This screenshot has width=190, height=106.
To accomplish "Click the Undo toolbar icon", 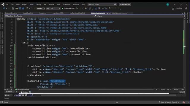I will point(27,9).
